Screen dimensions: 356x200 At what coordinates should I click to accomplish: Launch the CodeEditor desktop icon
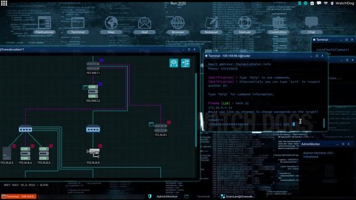[x=278, y=25]
